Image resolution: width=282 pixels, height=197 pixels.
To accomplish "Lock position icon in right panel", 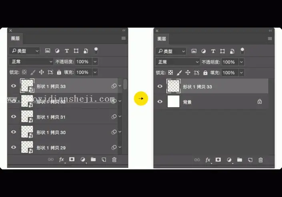I will (188, 72).
